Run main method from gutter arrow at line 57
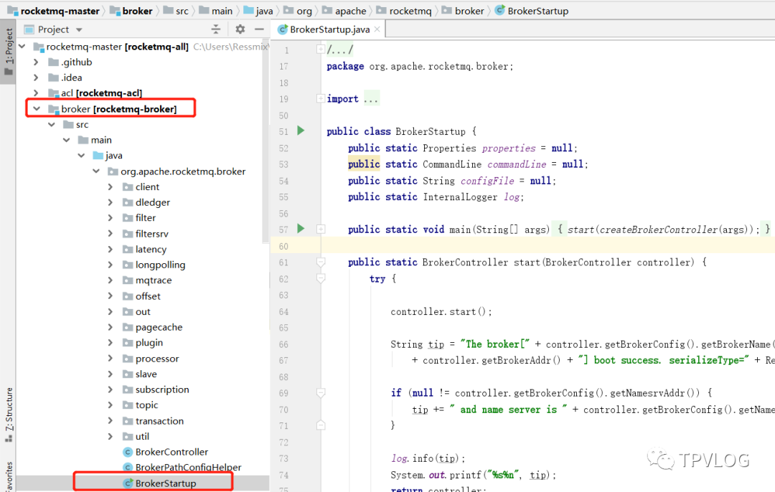 (301, 229)
